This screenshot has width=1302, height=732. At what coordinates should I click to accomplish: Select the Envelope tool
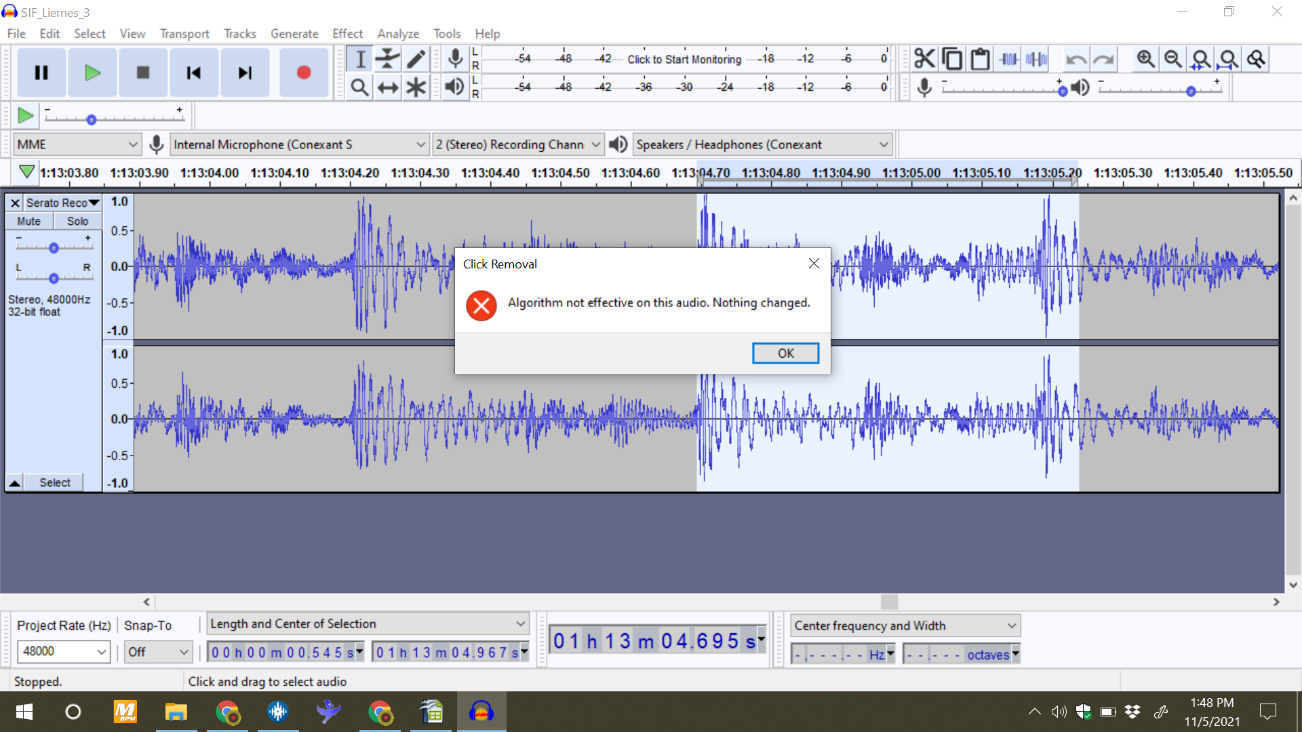pos(387,59)
